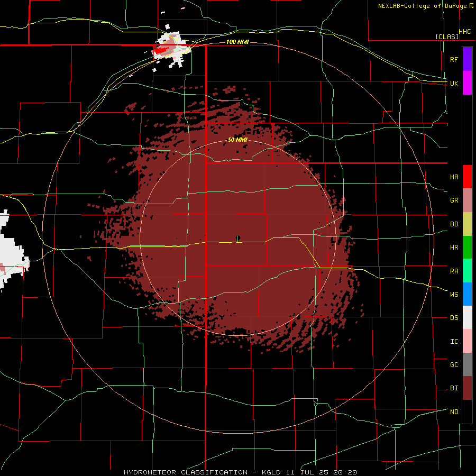Click the ND black legend swatch

[x=467, y=411]
